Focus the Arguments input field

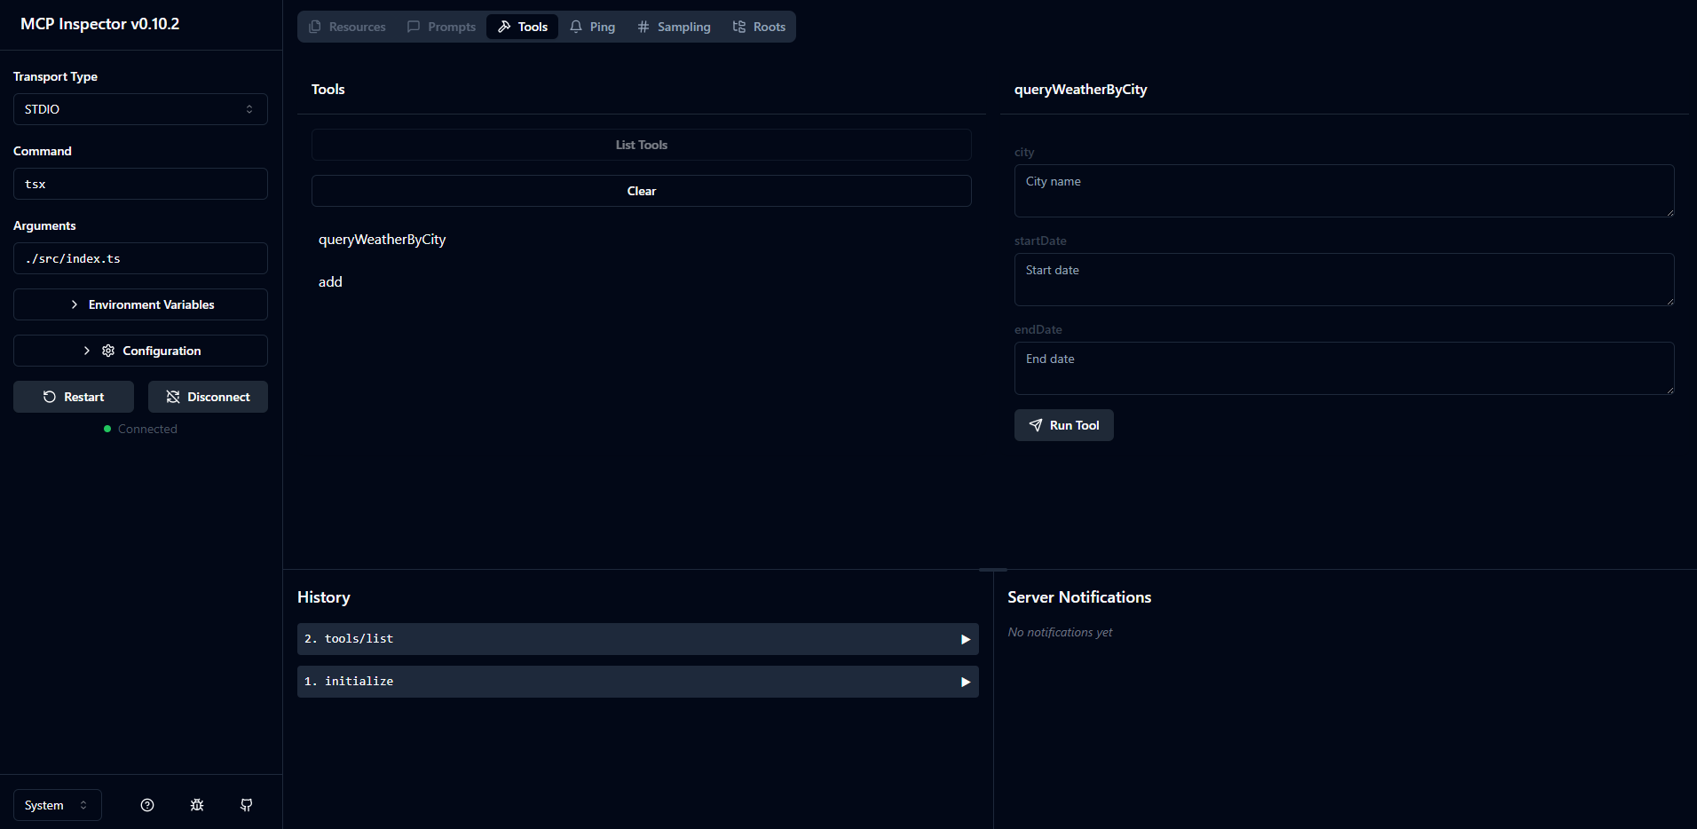click(x=140, y=258)
